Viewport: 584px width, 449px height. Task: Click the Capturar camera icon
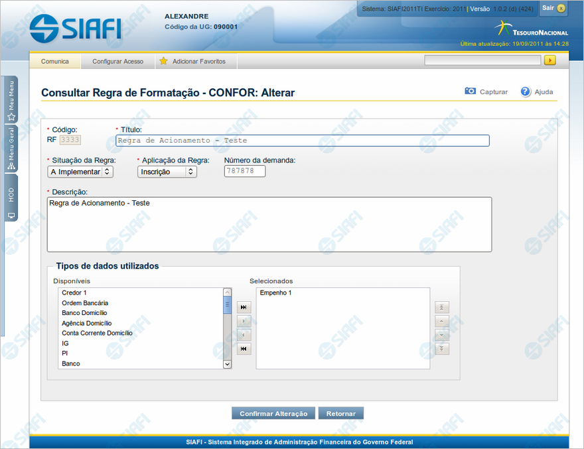pyautogui.click(x=470, y=92)
